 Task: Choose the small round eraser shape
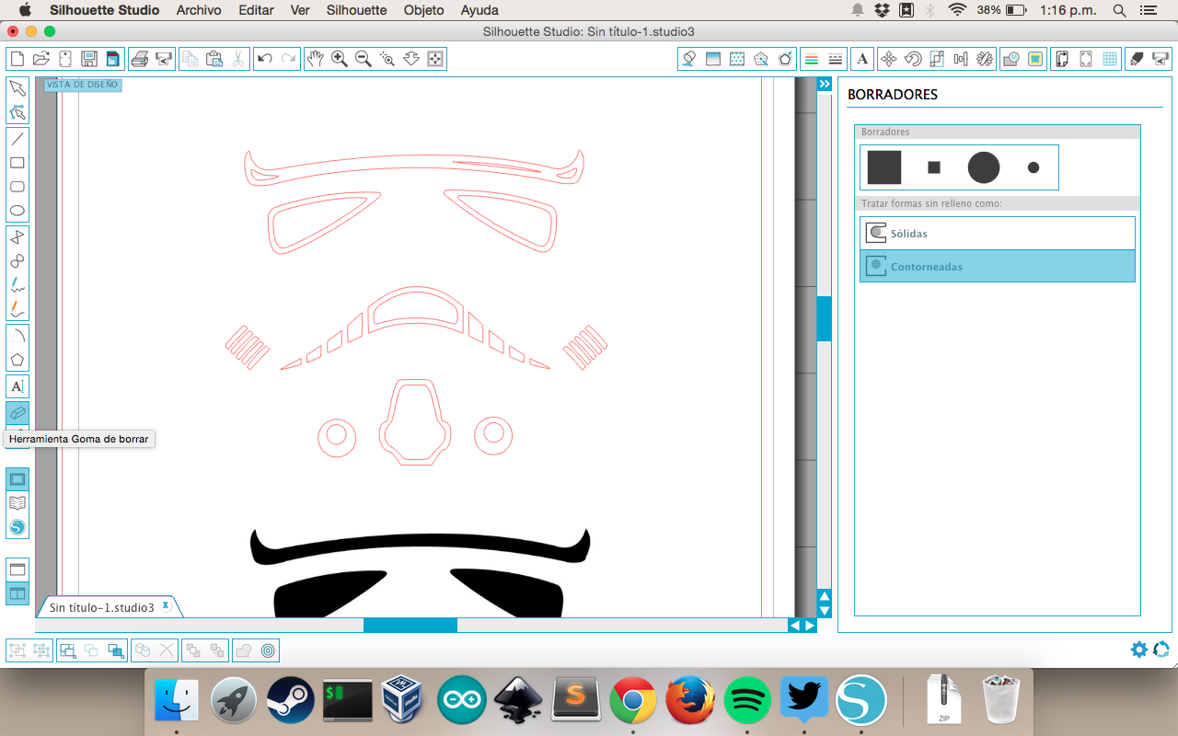click(x=1034, y=167)
